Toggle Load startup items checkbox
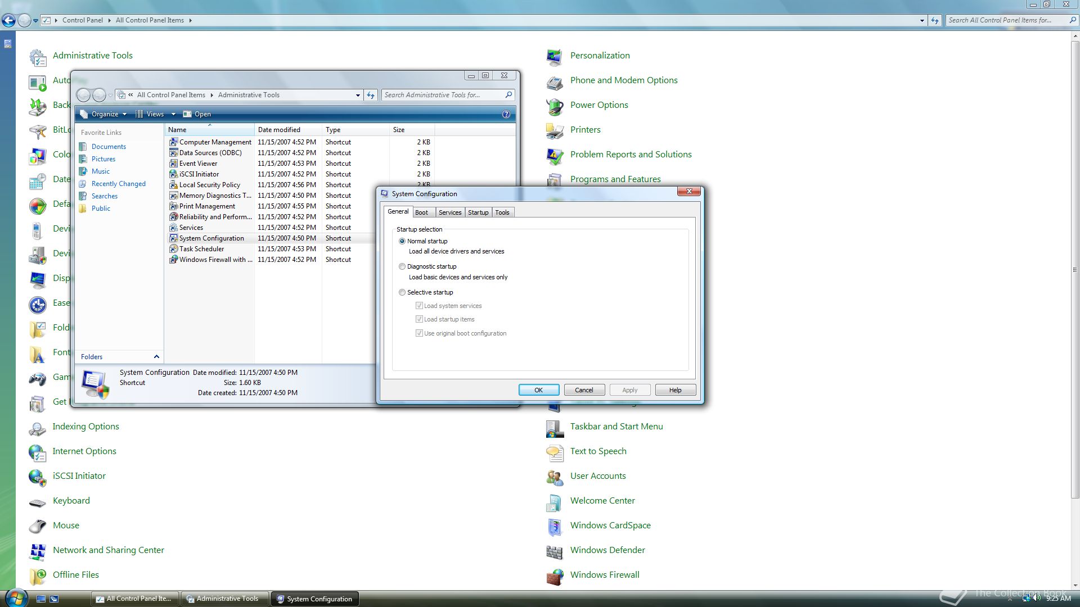This screenshot has width=1080, height=607. pyautogui.click(x=419, y=319)
